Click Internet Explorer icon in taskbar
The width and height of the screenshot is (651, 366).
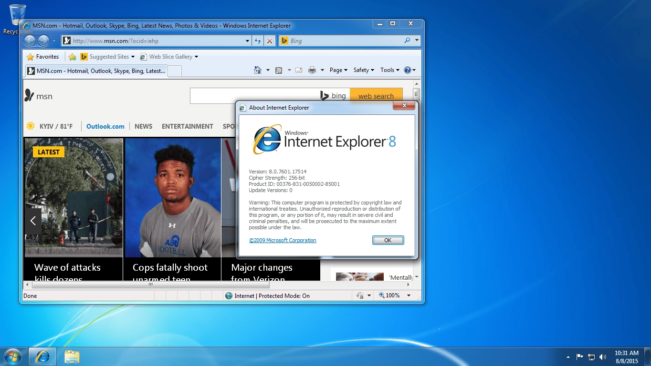point(42,356)
